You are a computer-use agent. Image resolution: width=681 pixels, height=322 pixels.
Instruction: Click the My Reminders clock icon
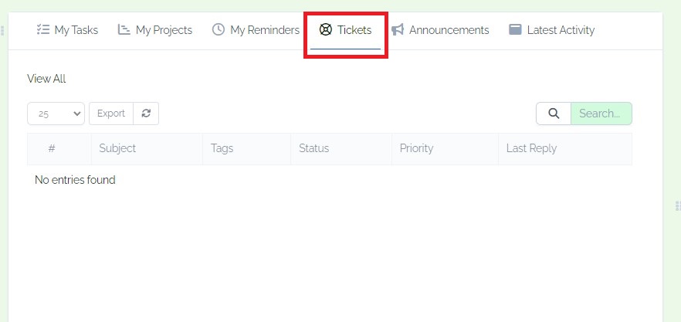coord(219,29)
